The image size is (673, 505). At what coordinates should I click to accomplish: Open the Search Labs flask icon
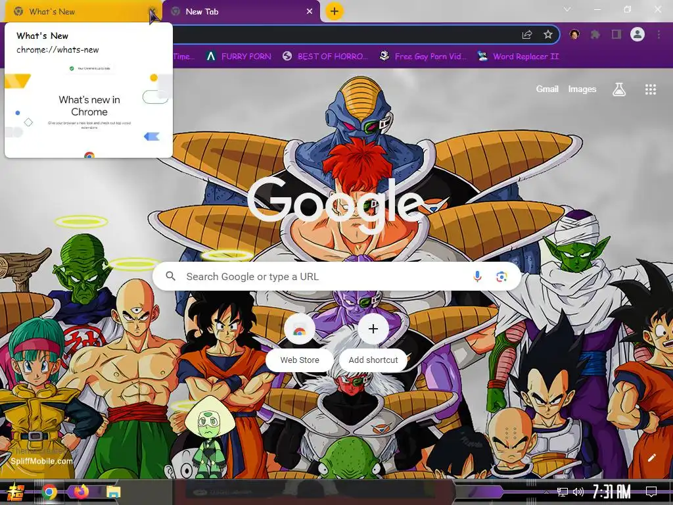coord(619,89)
